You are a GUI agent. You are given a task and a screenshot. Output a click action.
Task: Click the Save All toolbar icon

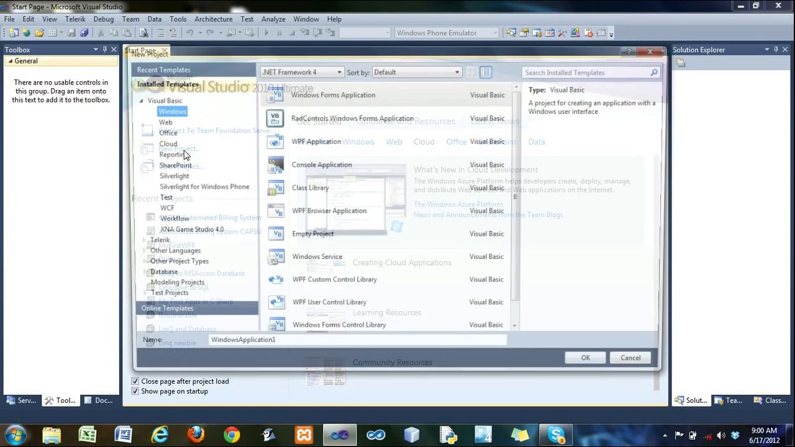click(x=84, y=33)
